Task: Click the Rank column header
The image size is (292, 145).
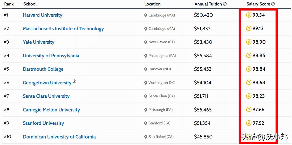Action: pos(9,4)
